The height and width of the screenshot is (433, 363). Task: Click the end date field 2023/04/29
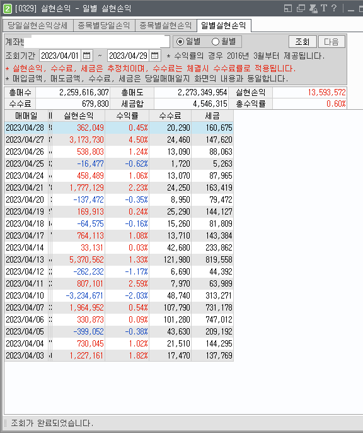point(128,56)
